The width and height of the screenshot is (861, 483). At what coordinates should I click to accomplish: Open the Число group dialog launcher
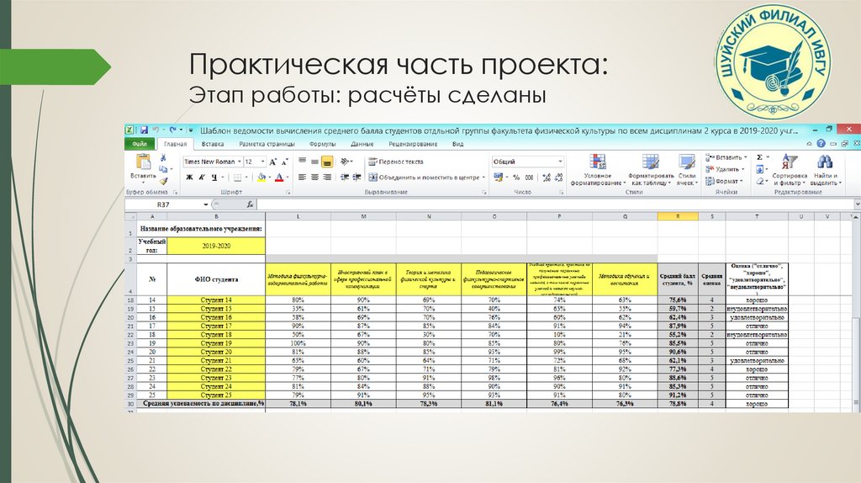coord(561,193)
